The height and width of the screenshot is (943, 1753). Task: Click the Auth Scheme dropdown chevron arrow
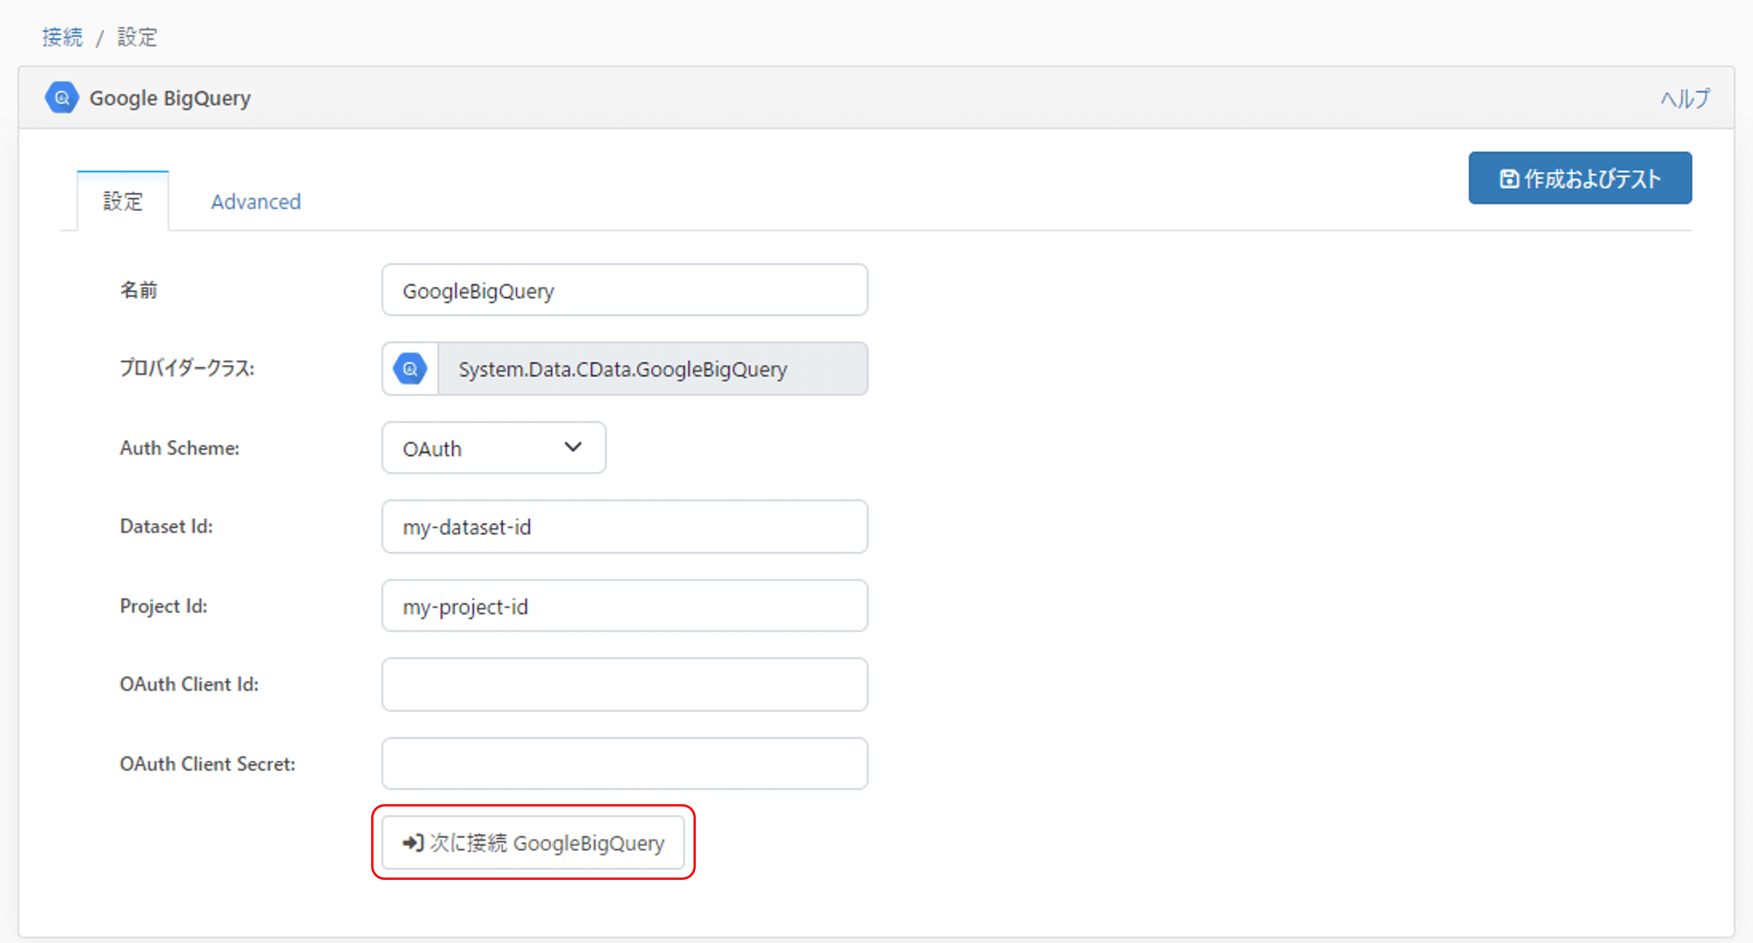tap(573, 447)
